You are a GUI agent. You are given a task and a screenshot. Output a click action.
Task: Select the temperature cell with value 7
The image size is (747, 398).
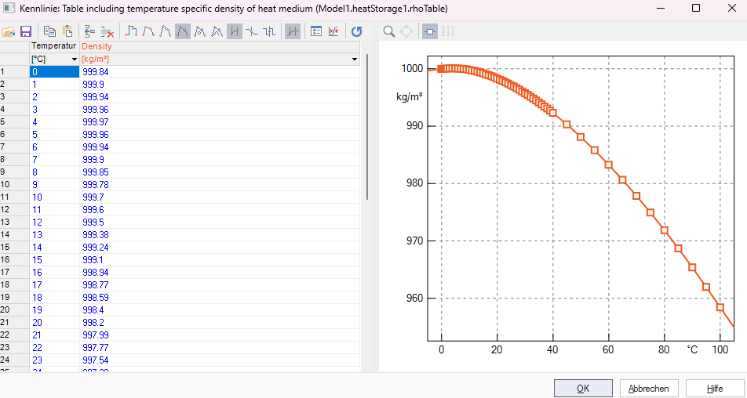[x=54, y=159]
